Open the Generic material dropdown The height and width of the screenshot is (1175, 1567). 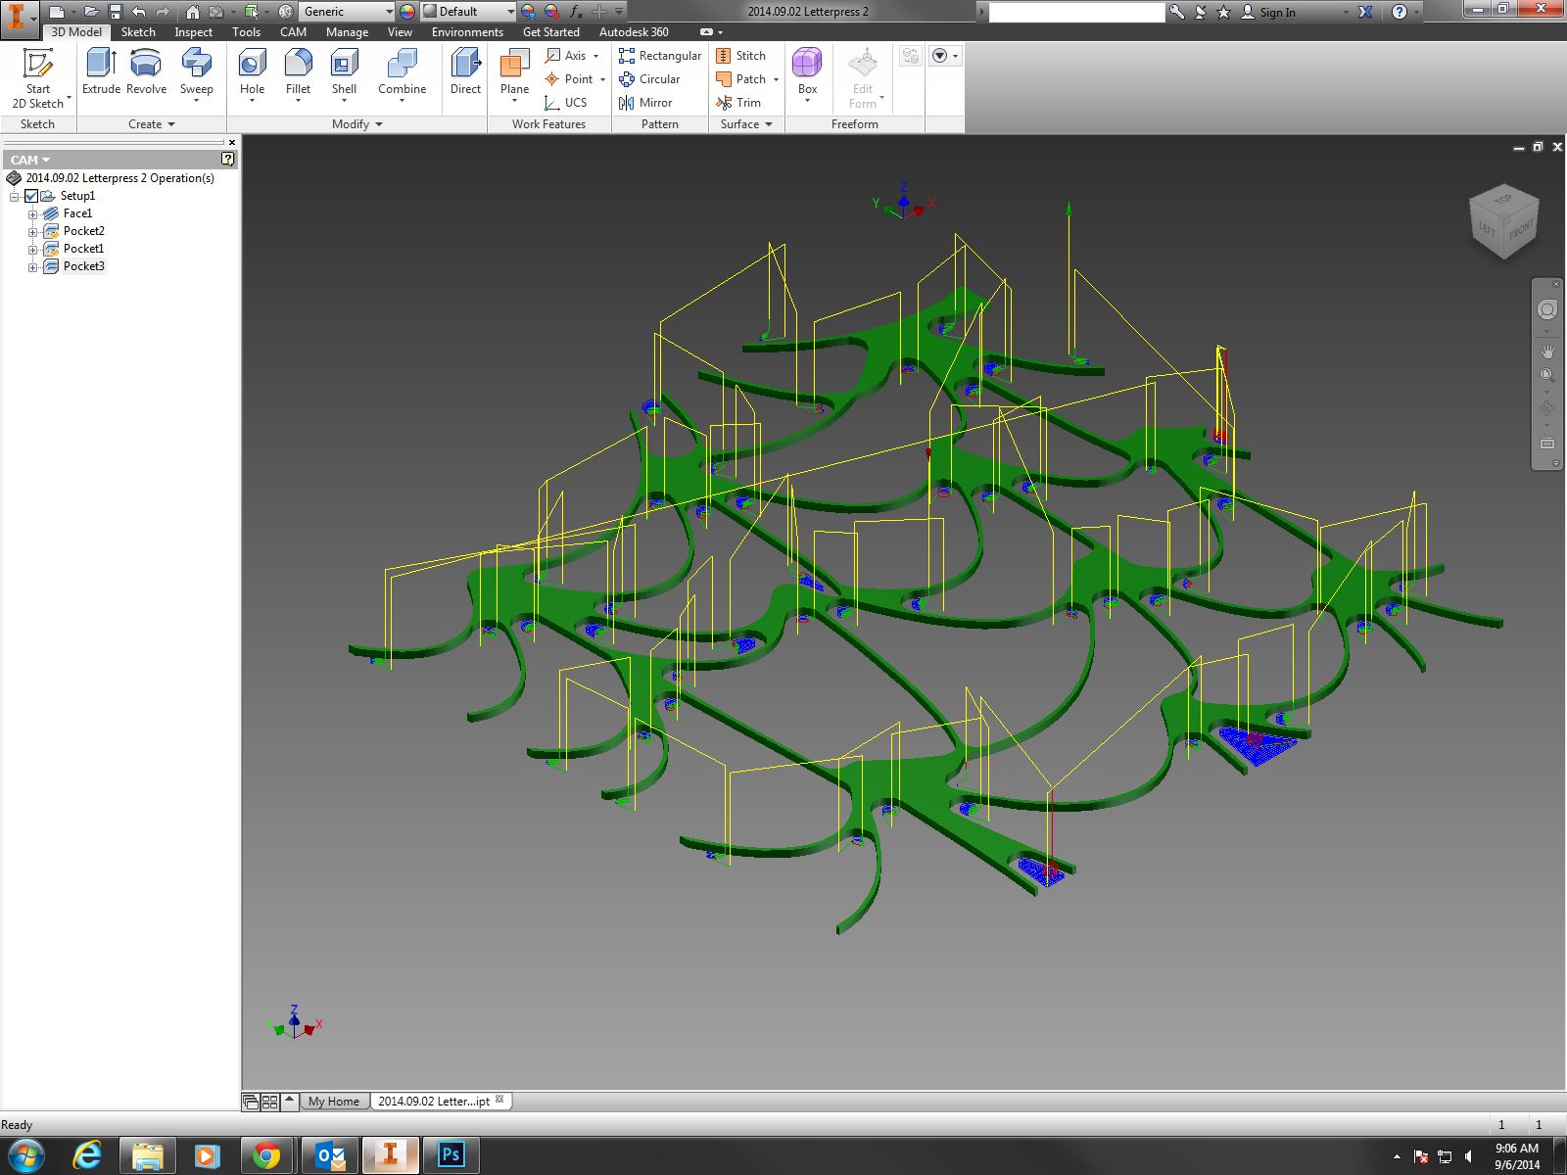click(x=388, y=12)
